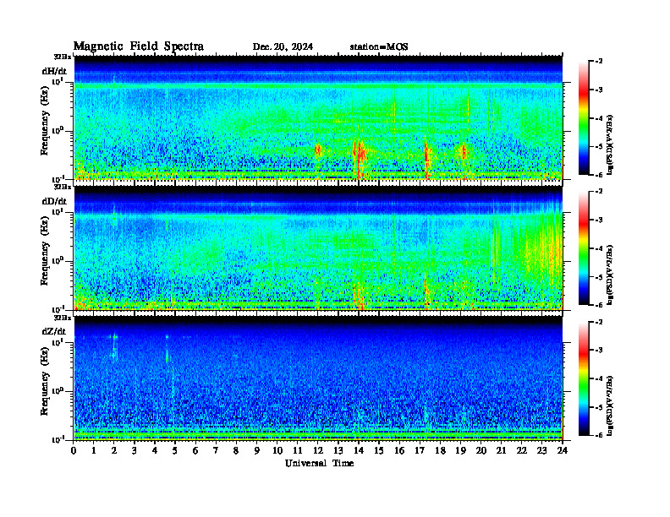The height and width of the screenshot is (517, 670).
Task: Click the "21" hour tick label
Action: (x=501, y=450)
